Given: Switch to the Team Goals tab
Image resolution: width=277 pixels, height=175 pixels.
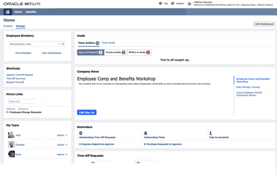Looking at the screenshot, I should tap(108, 43).
